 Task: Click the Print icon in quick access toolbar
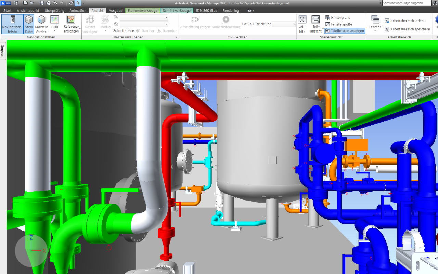tap(48, 3)
